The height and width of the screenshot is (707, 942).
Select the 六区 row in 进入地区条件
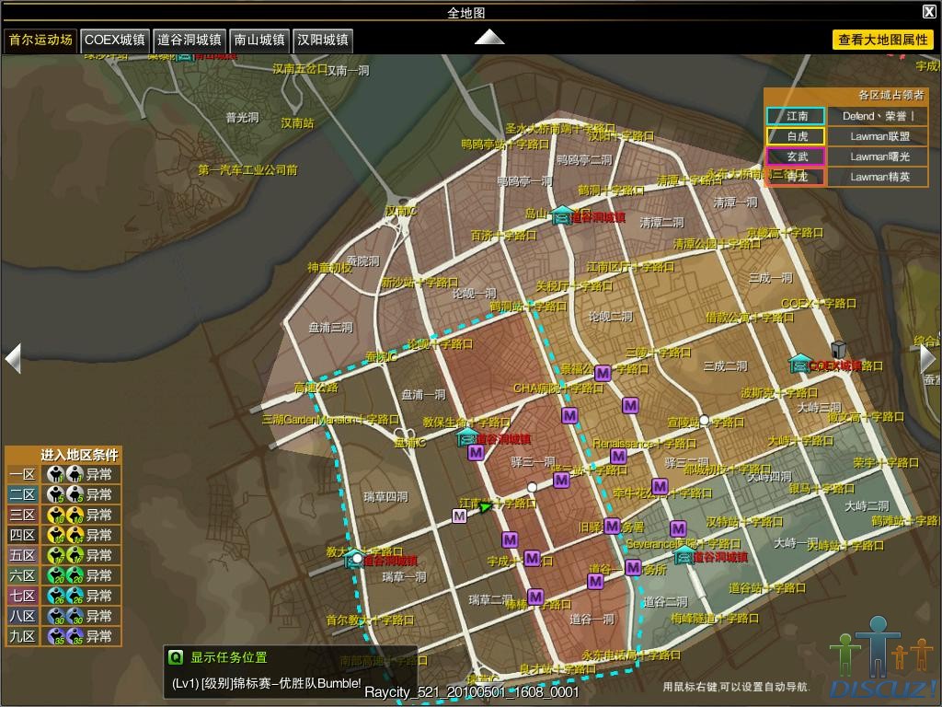63,575
